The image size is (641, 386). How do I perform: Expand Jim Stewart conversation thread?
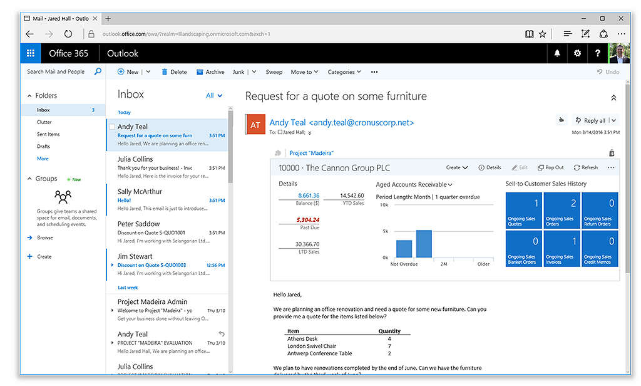coord(113,265)
